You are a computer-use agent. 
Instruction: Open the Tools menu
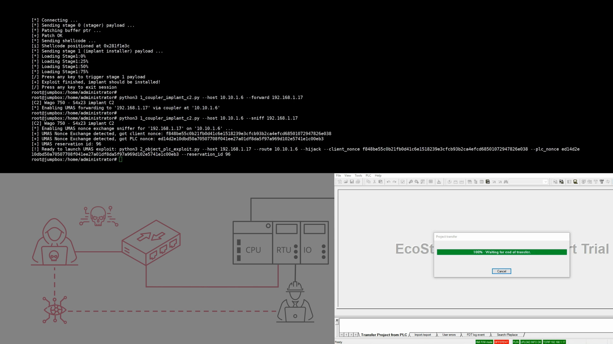(x=358, y=176)
